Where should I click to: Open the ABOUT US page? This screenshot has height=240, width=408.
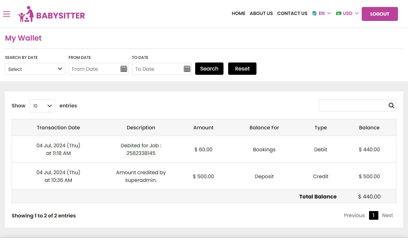coord(261,13)
